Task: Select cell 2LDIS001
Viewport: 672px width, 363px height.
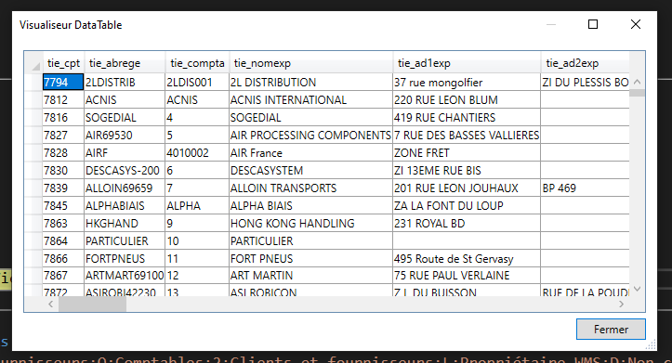Action: (x=197, y=82)
